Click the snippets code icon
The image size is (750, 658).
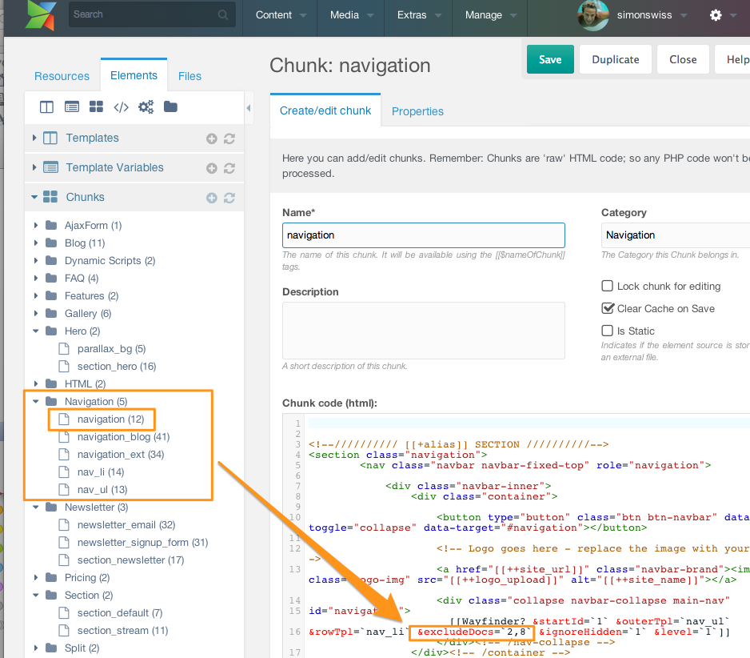(121, 107)
